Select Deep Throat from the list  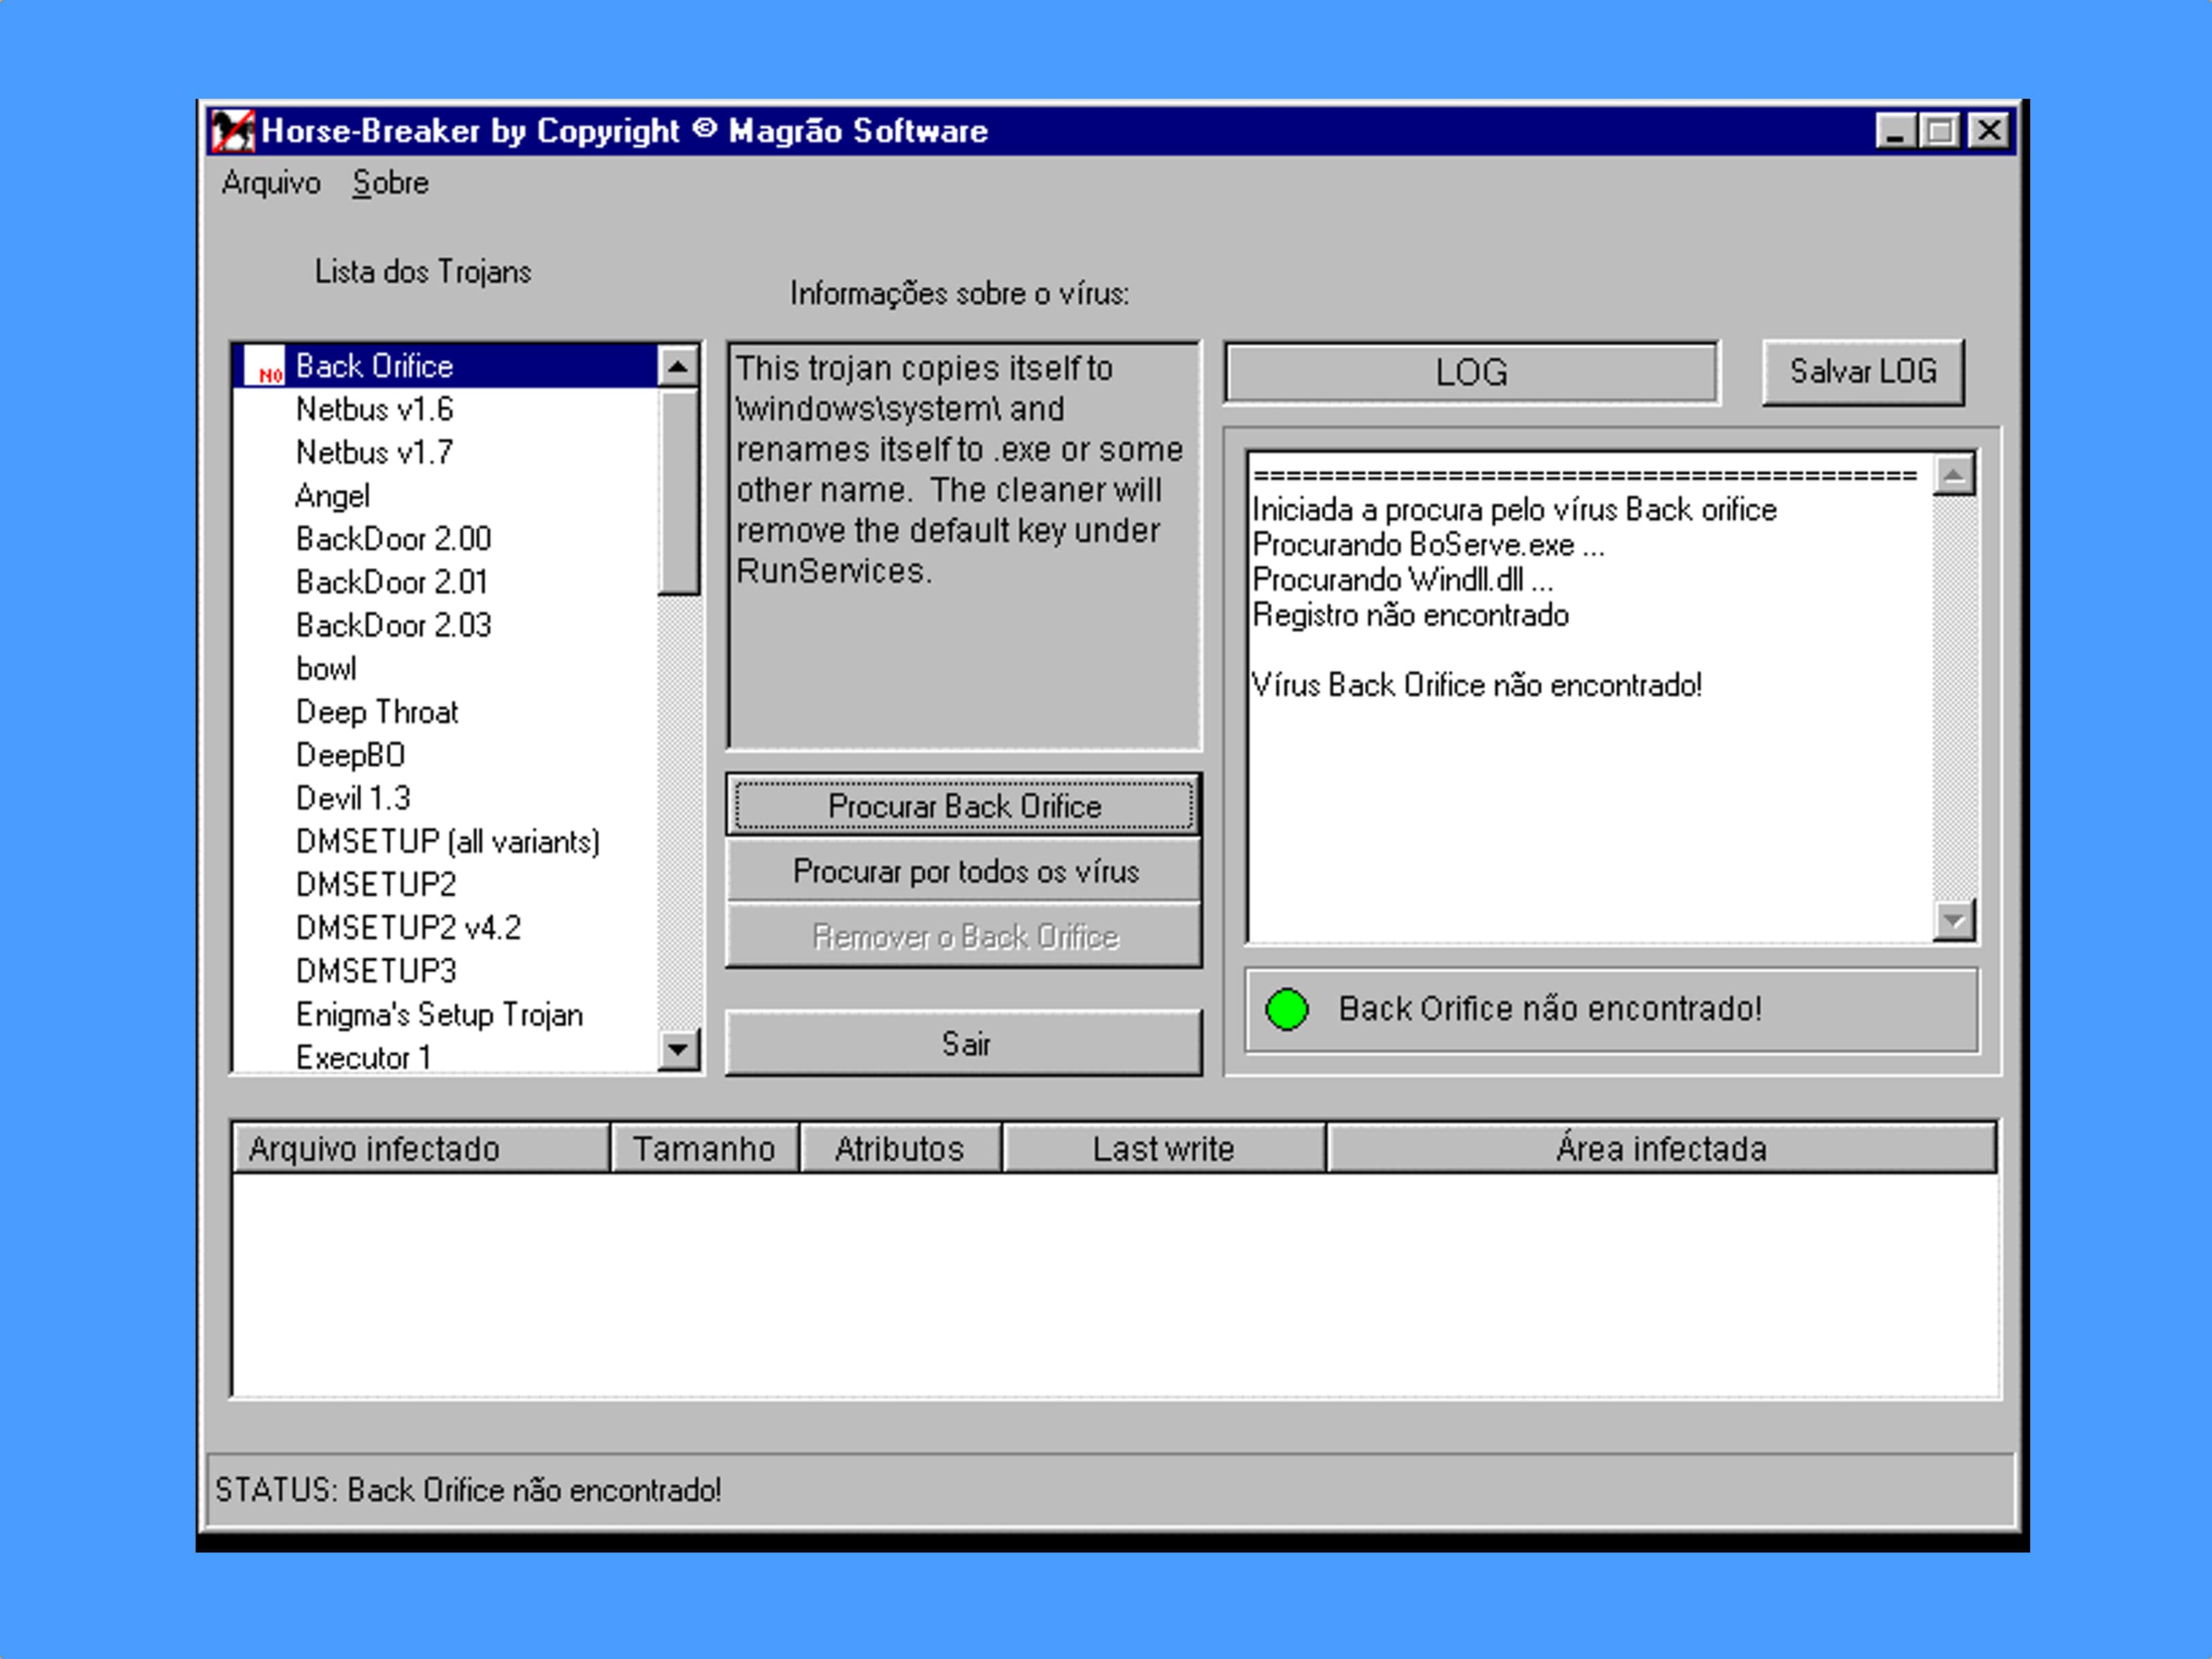pyautogui.click(x=377, y=712)
